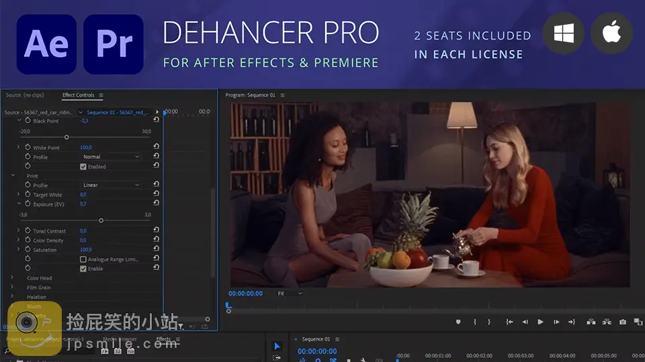
Task: Click the White Point value 100,0
Action: 86,147
